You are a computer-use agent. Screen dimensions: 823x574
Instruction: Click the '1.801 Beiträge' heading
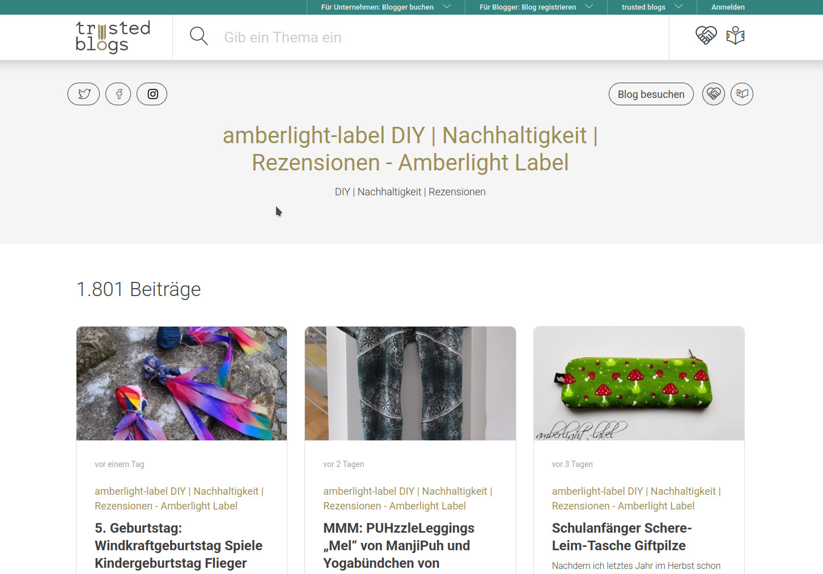click(139, 289)
